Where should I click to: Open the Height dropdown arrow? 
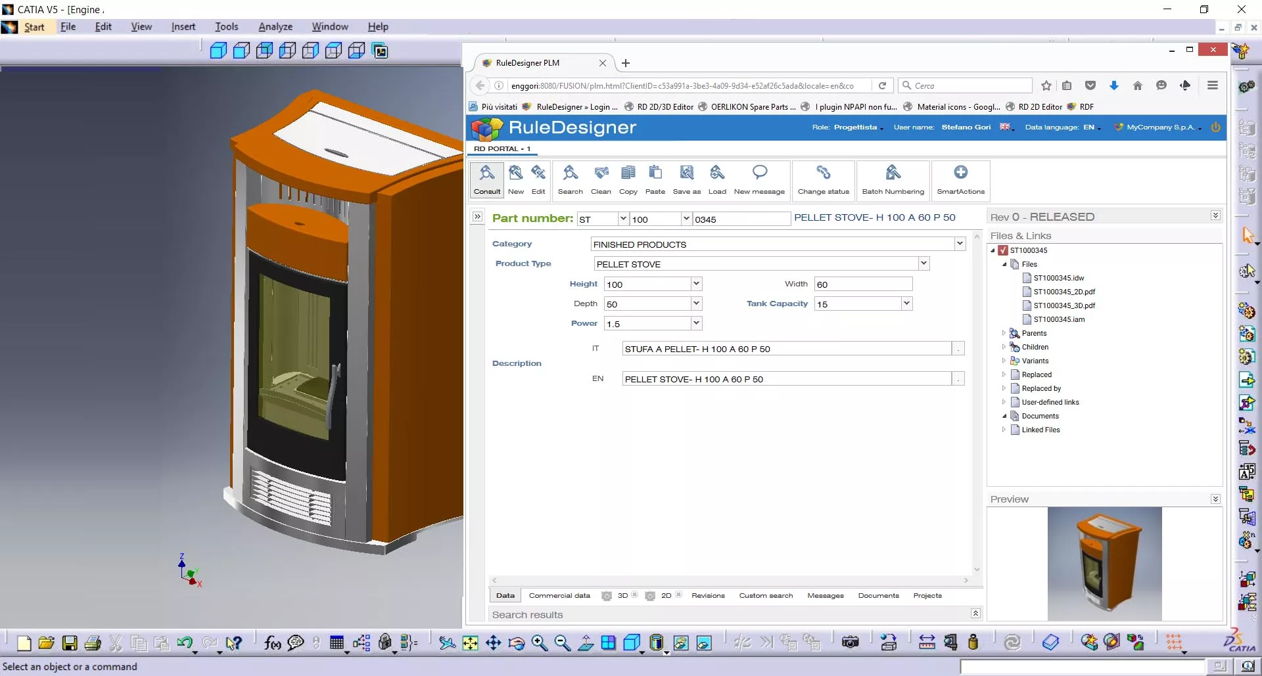pyautogui.click(x=696, y=284)
